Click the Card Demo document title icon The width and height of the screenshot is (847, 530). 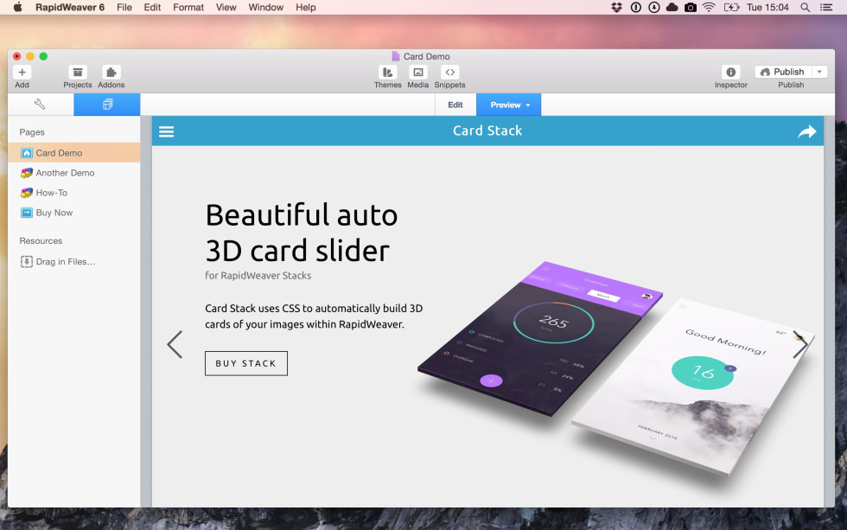pos(396,56)
